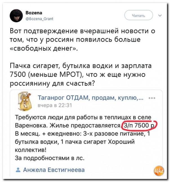Viewport: 170px width, 182px height.
Task: Click the @Bozena_Grant handle
Action: [x=37, y=19]
